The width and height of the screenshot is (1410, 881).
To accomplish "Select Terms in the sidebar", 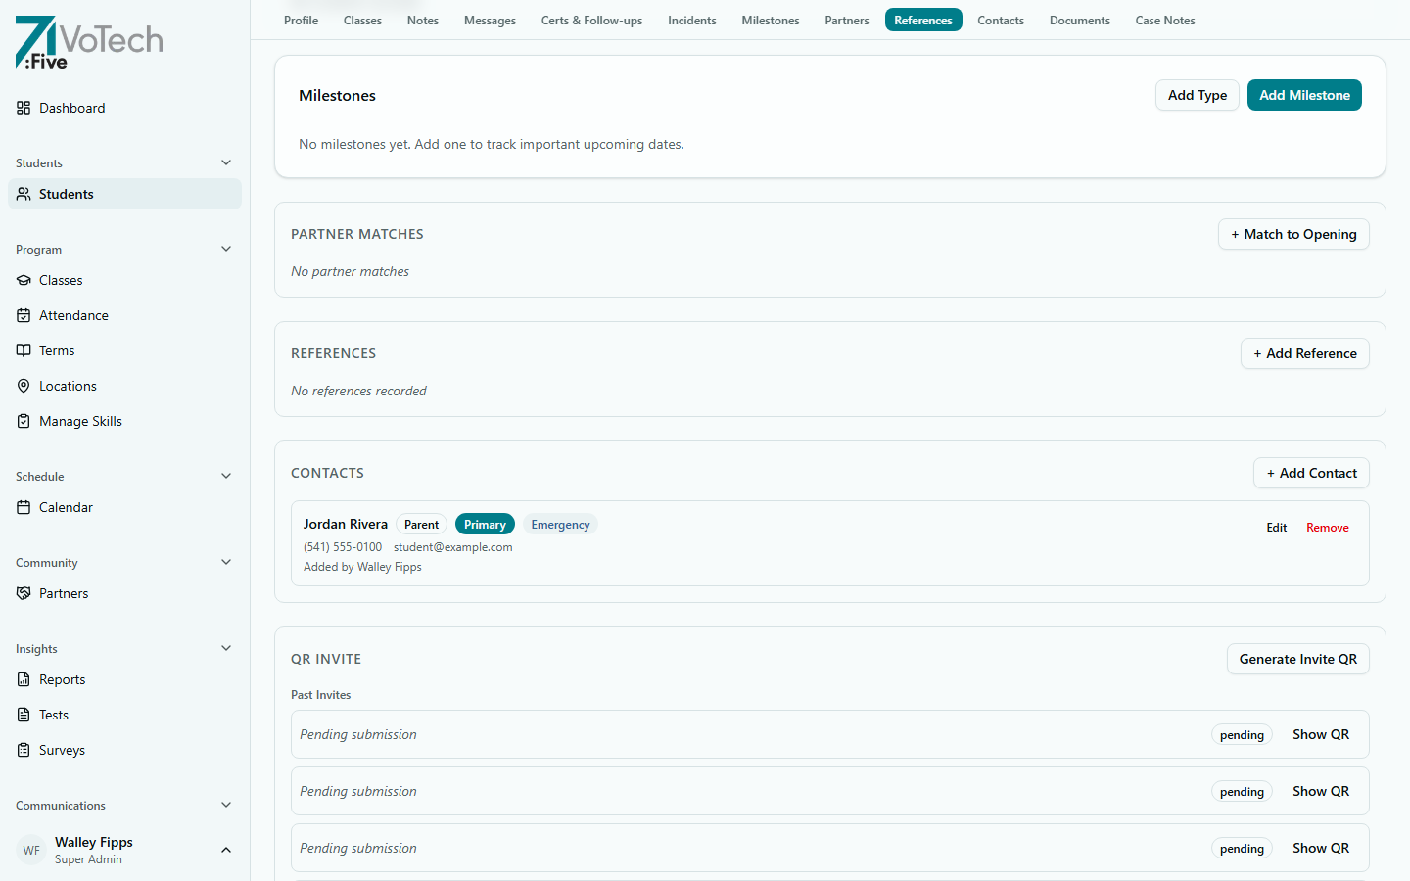I will tap(57, 350).
